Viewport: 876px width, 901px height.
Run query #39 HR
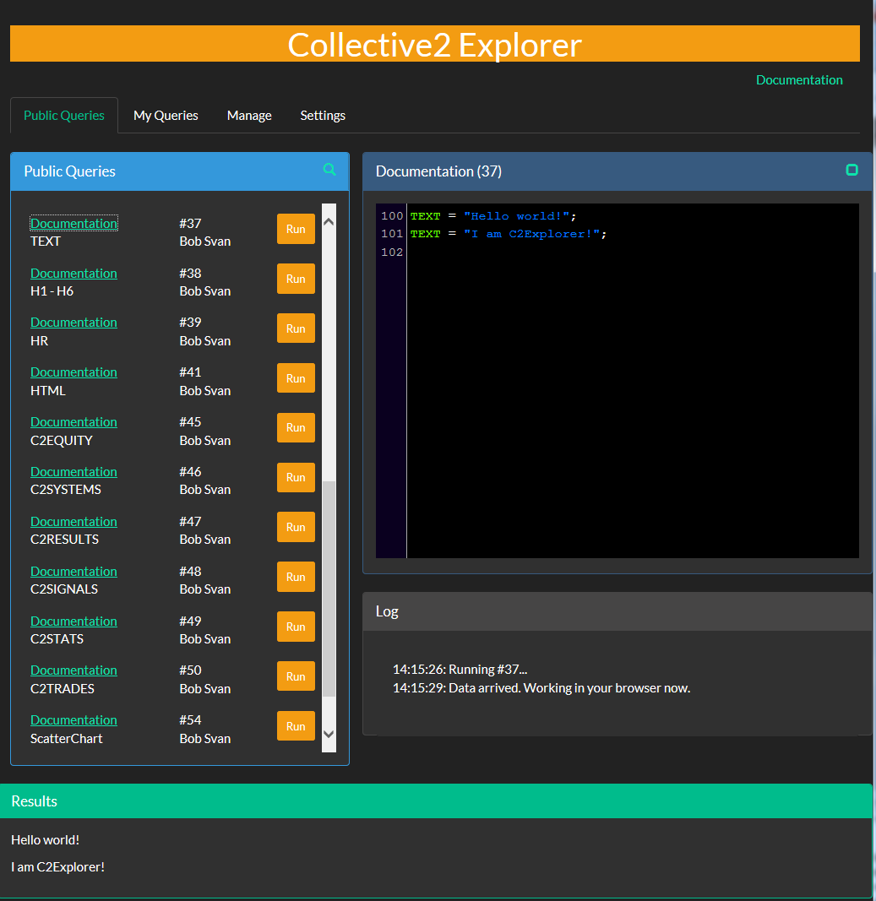pyautogui.click(x=296, y=328)
